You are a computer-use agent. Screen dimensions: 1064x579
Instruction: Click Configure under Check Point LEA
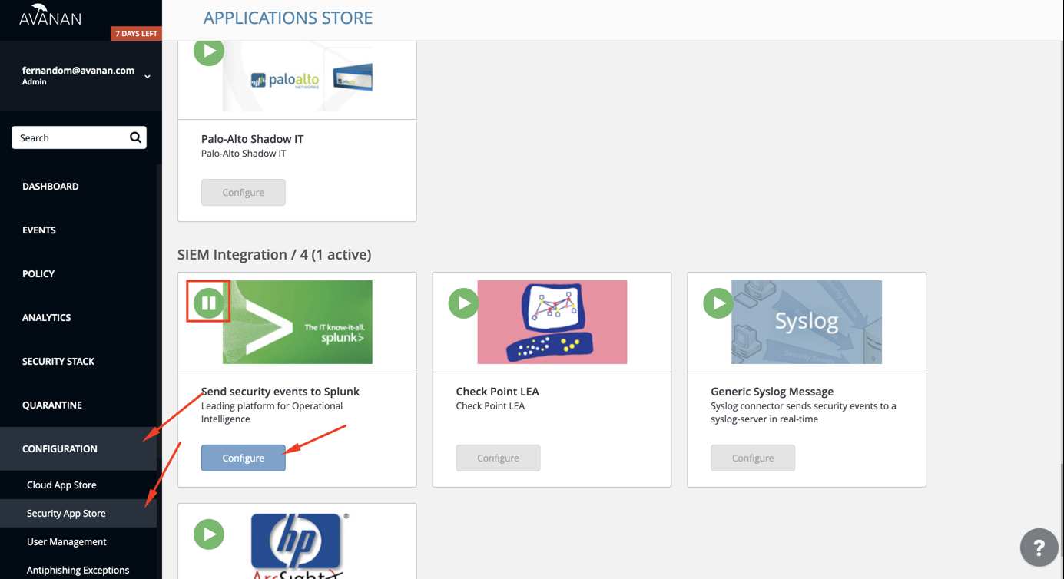coord(498,458)
